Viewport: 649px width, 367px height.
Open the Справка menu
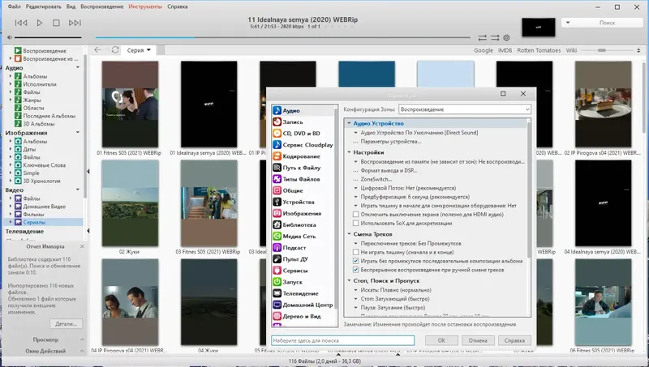point(178,6)
